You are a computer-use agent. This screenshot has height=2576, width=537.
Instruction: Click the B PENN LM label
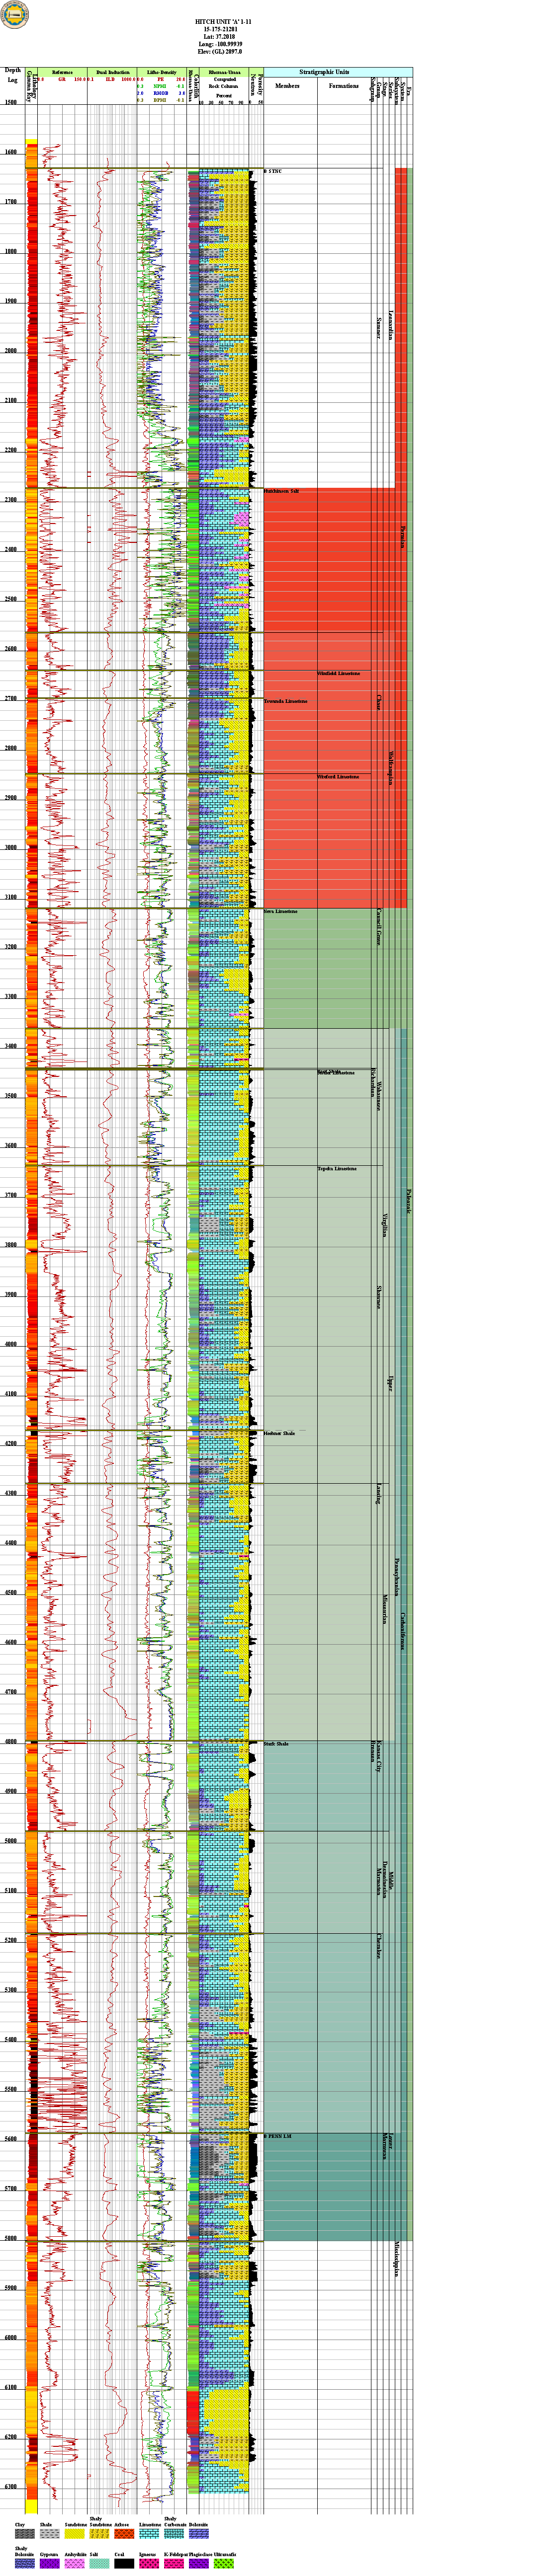[277, 2136]
